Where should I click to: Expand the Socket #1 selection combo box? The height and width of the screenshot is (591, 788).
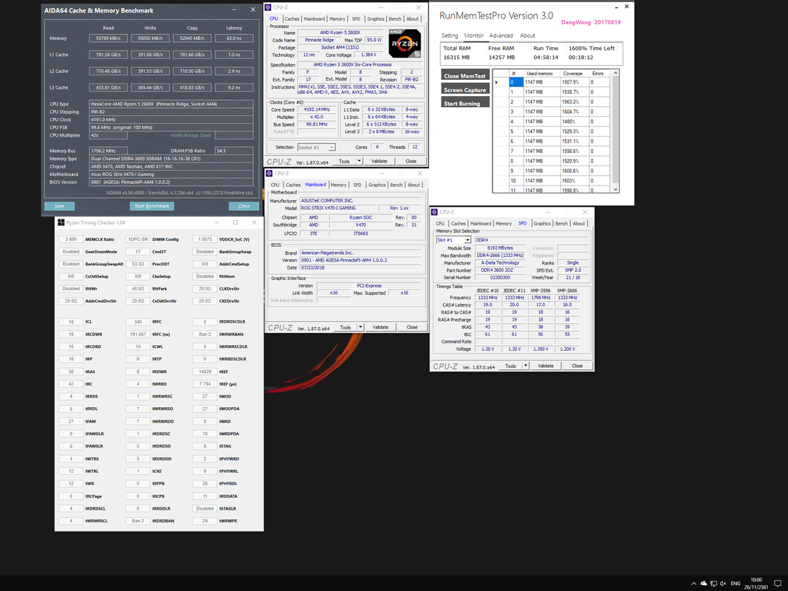pos(331,147)
